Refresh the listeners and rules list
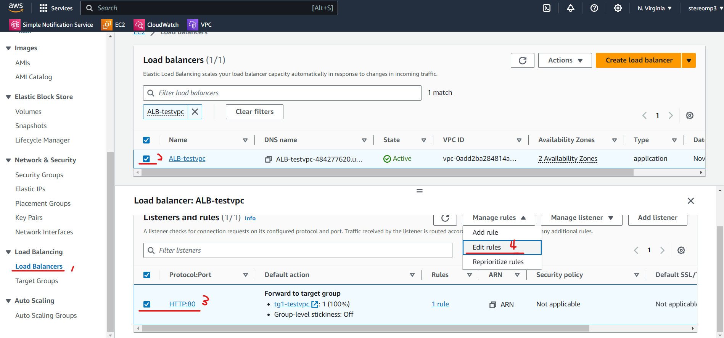Image resolution: width=724 pixels, height=338 pixels. tap(445, 218)
